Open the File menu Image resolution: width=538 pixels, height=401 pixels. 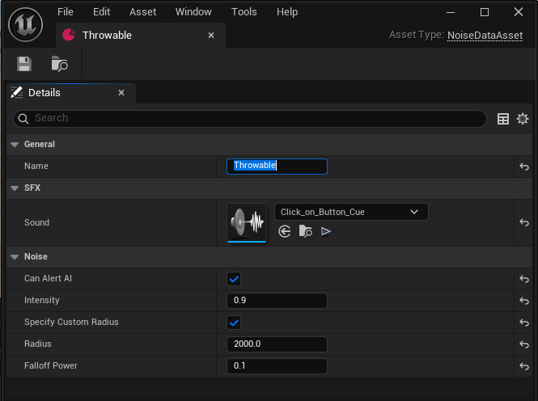tap(66, 12)
